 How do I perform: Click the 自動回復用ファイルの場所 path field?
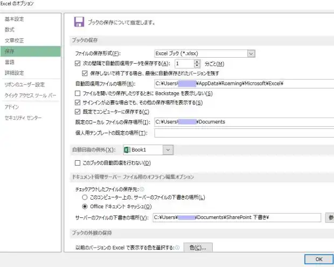click(x=243, y=84)
